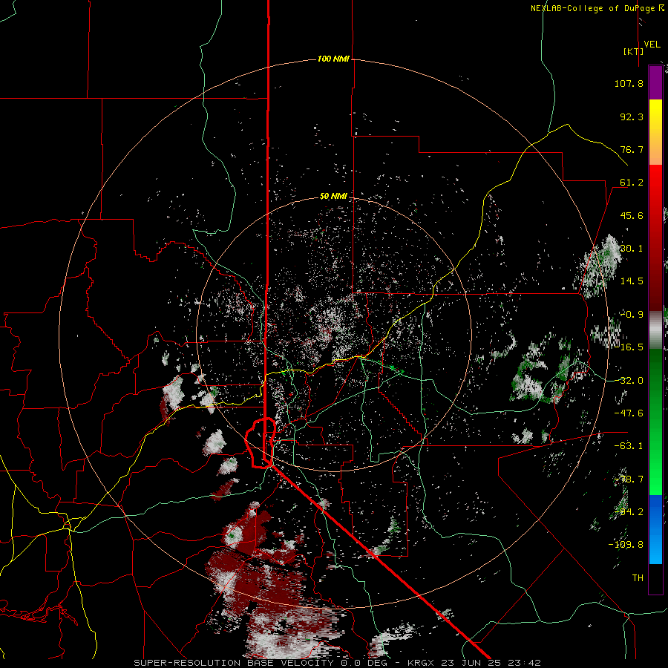Click the -94.2 legend value
This screenshot has width=668, height=668.
(x=629, y=511)
